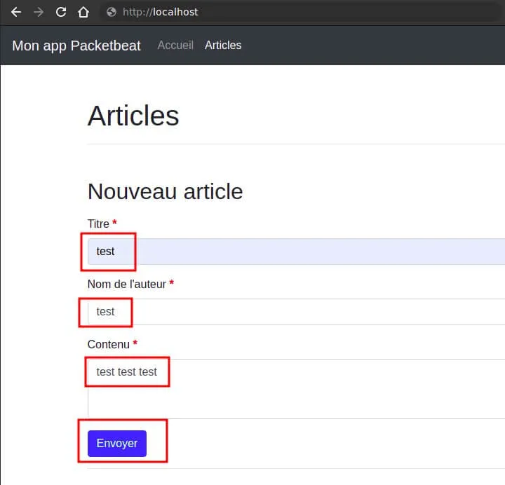Click the Titre field label
The height and width of the screenshot is (485, 505).
pos(99,224)
